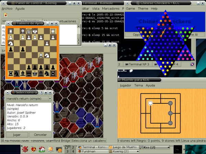This screenshot has height=154, width=206.
Task: Click the 'Selecciona un caballero' status text
Action: [89, 141]
